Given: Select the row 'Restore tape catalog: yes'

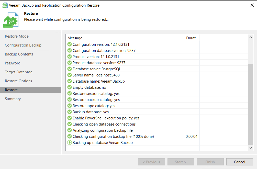Looking at the screenshot, I should 157,106.
